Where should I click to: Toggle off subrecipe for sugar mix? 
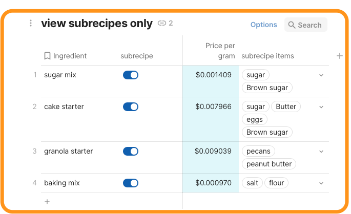coord(131,75)
